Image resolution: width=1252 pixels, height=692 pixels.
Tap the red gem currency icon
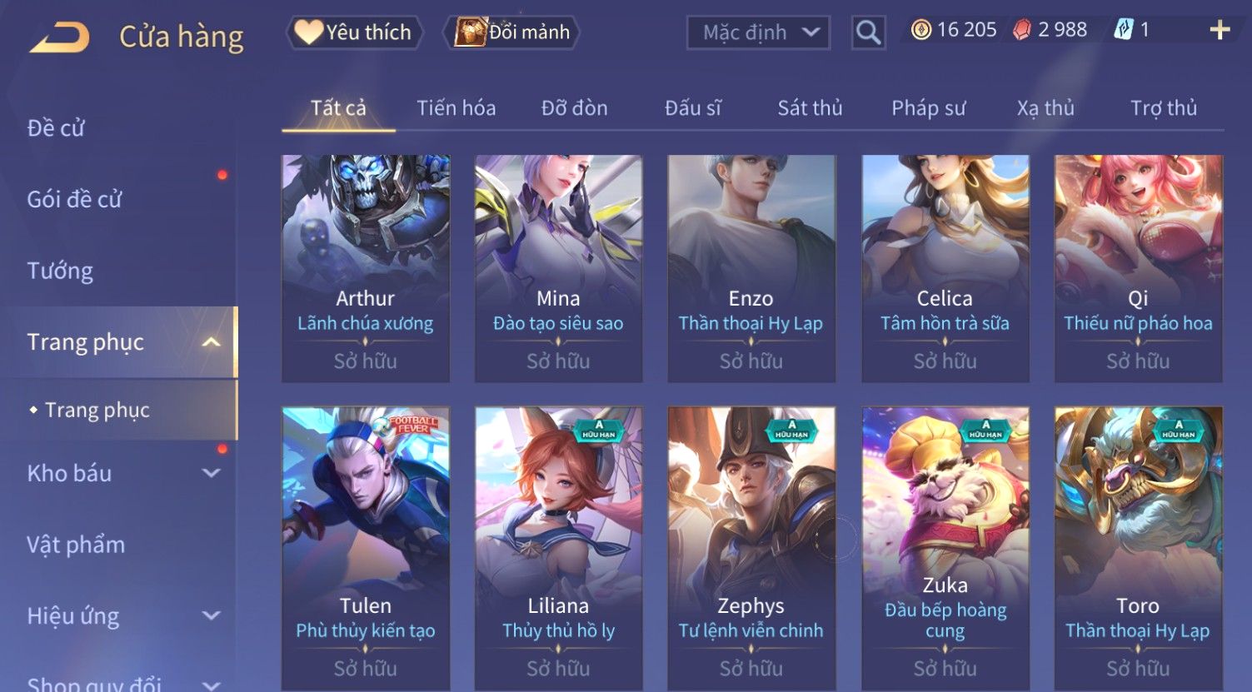coord(1022,31)
